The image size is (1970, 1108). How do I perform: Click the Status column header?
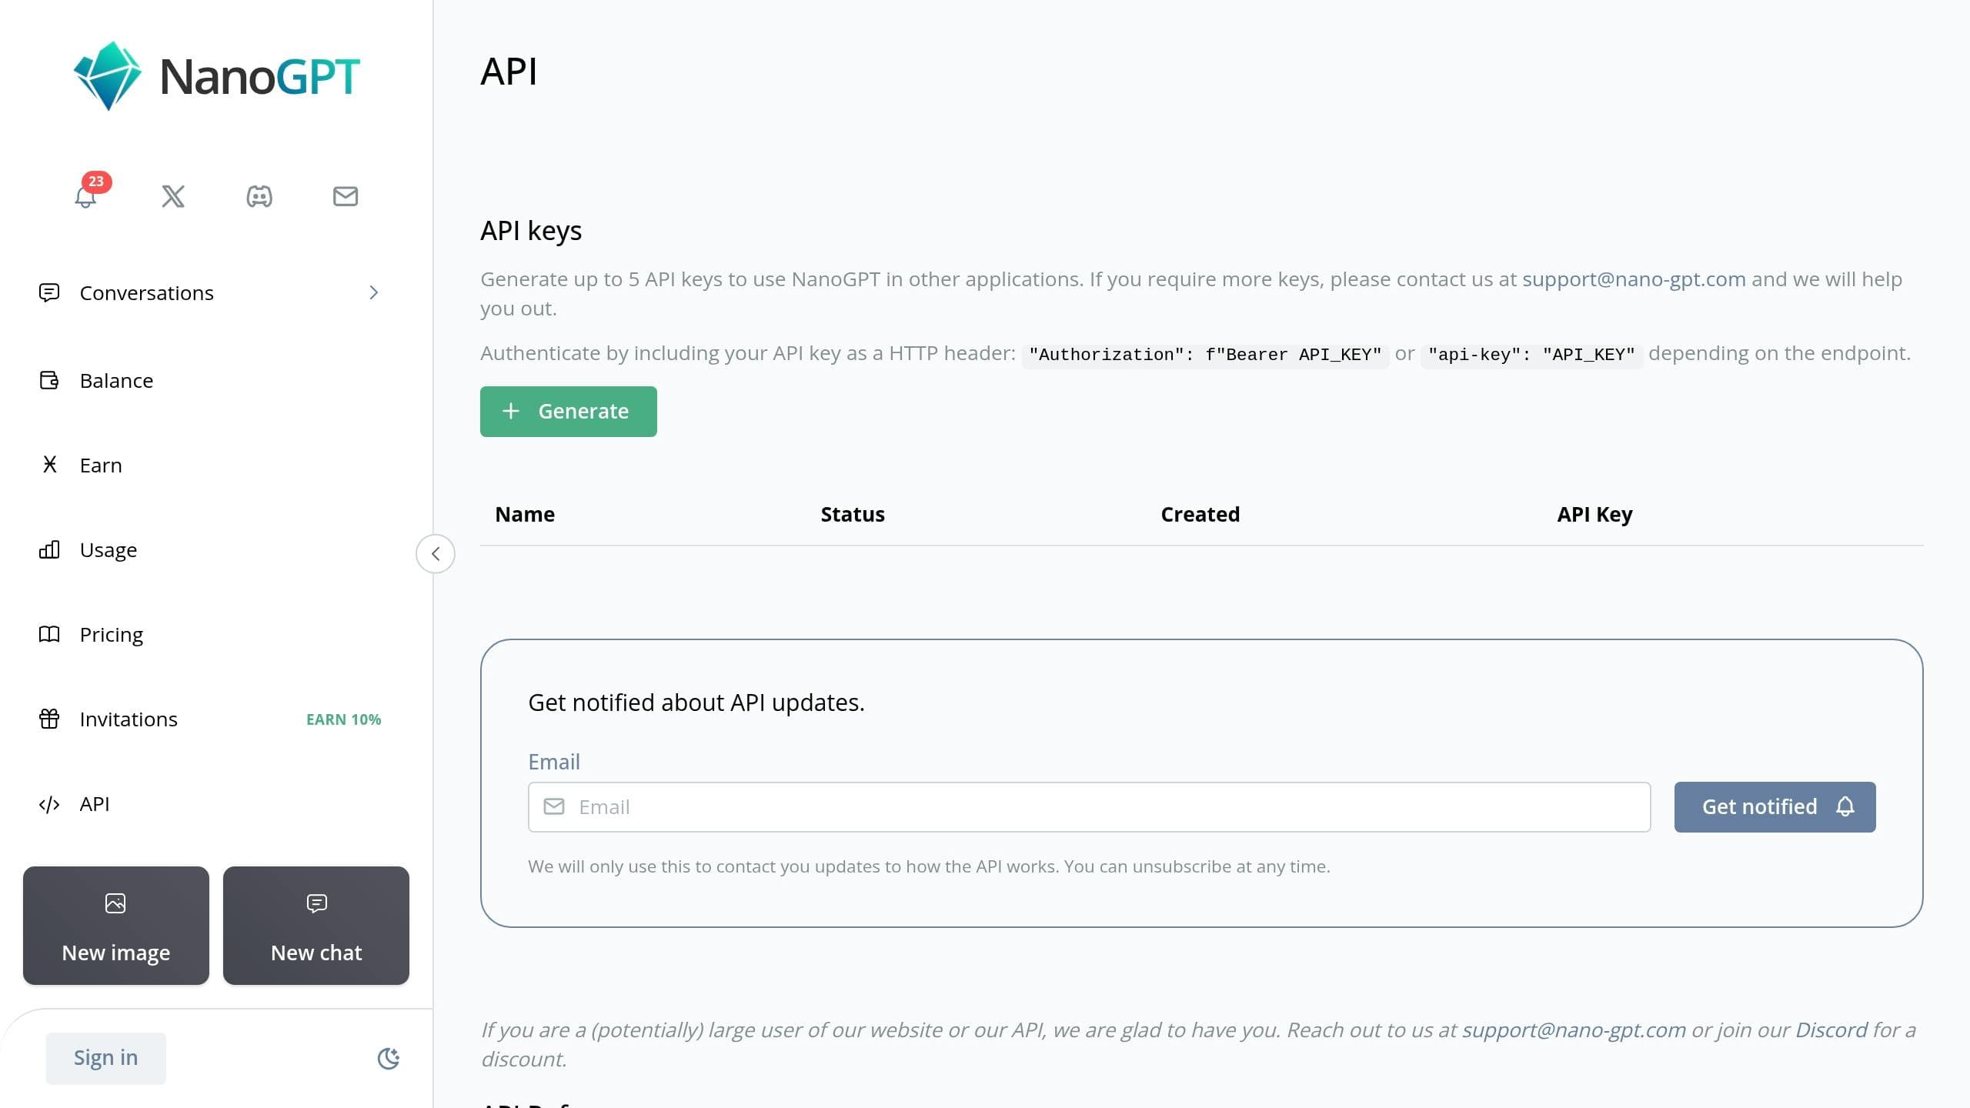853,515
